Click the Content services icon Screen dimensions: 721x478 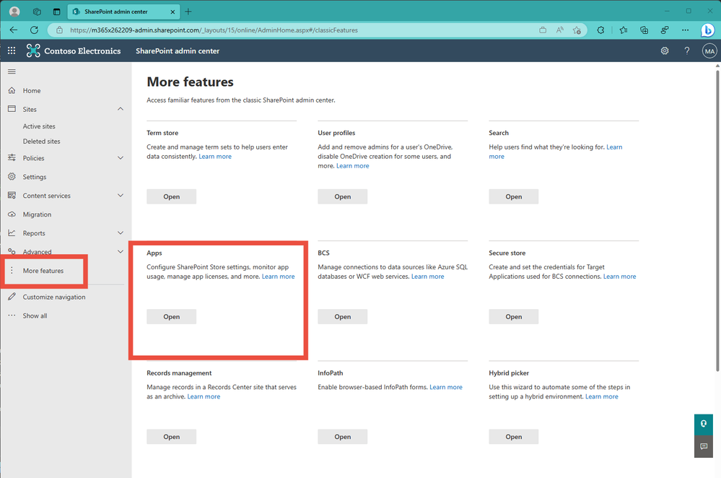[x=12, y=196]
